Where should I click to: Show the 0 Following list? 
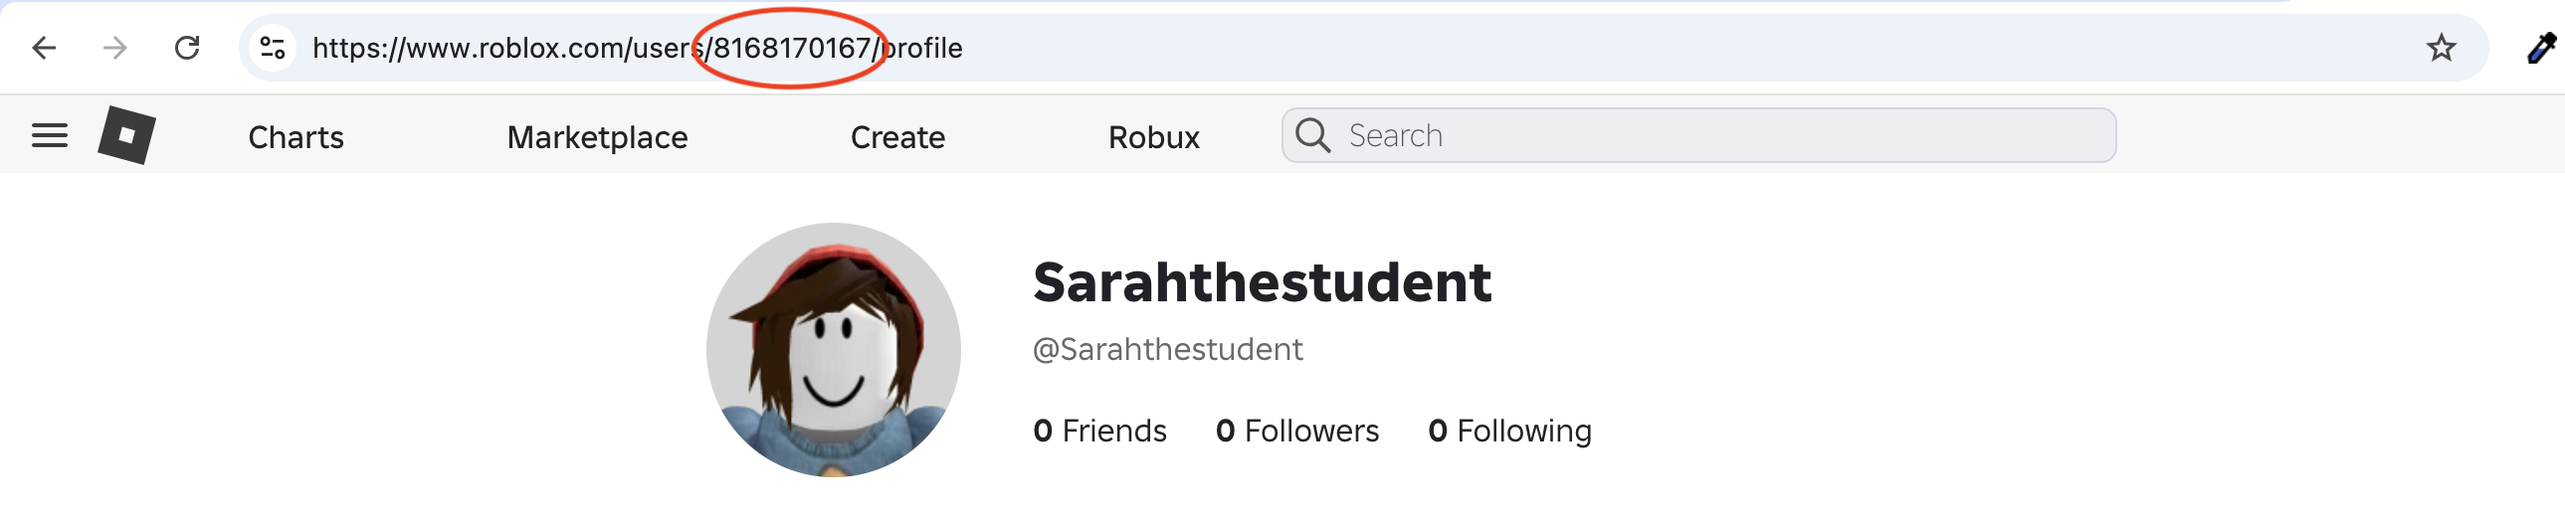coord(1509,431)
